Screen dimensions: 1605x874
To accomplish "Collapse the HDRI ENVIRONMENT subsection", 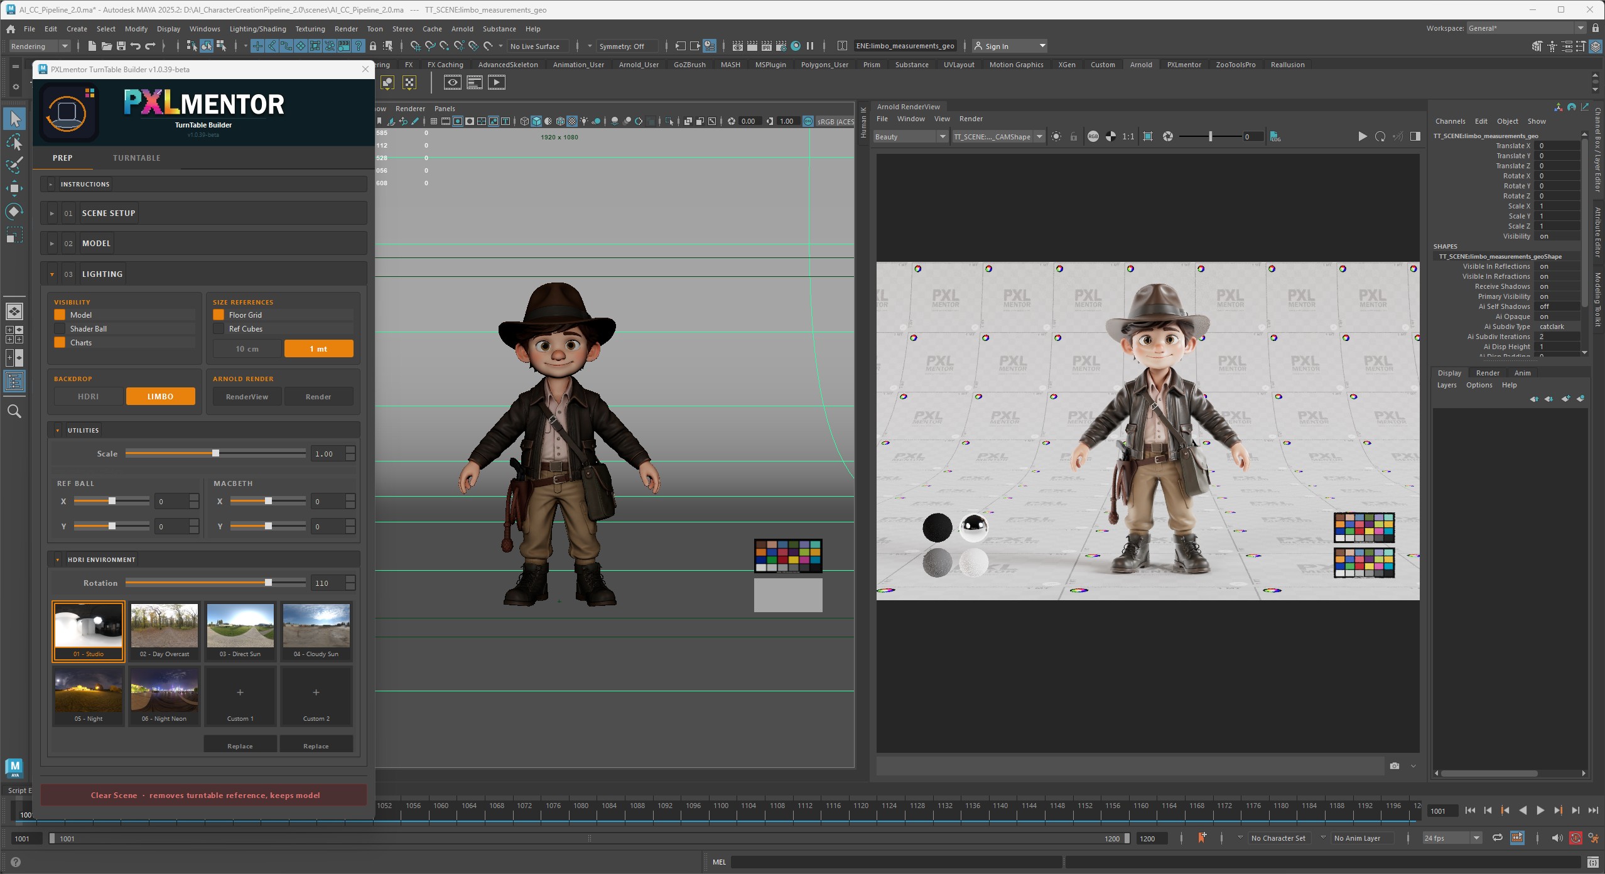I will pos(203,559).
